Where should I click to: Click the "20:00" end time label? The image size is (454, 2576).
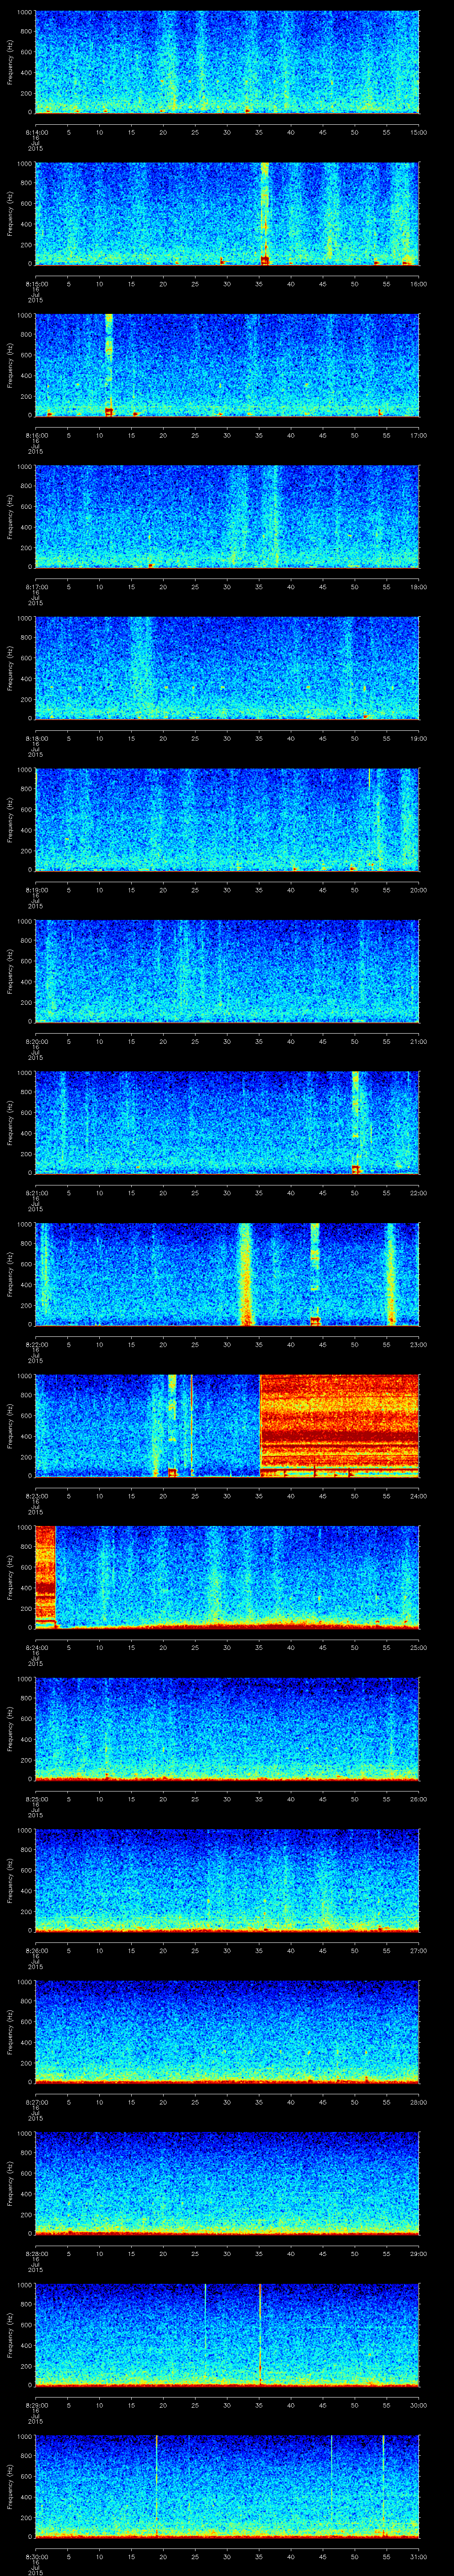click(418, 890)
